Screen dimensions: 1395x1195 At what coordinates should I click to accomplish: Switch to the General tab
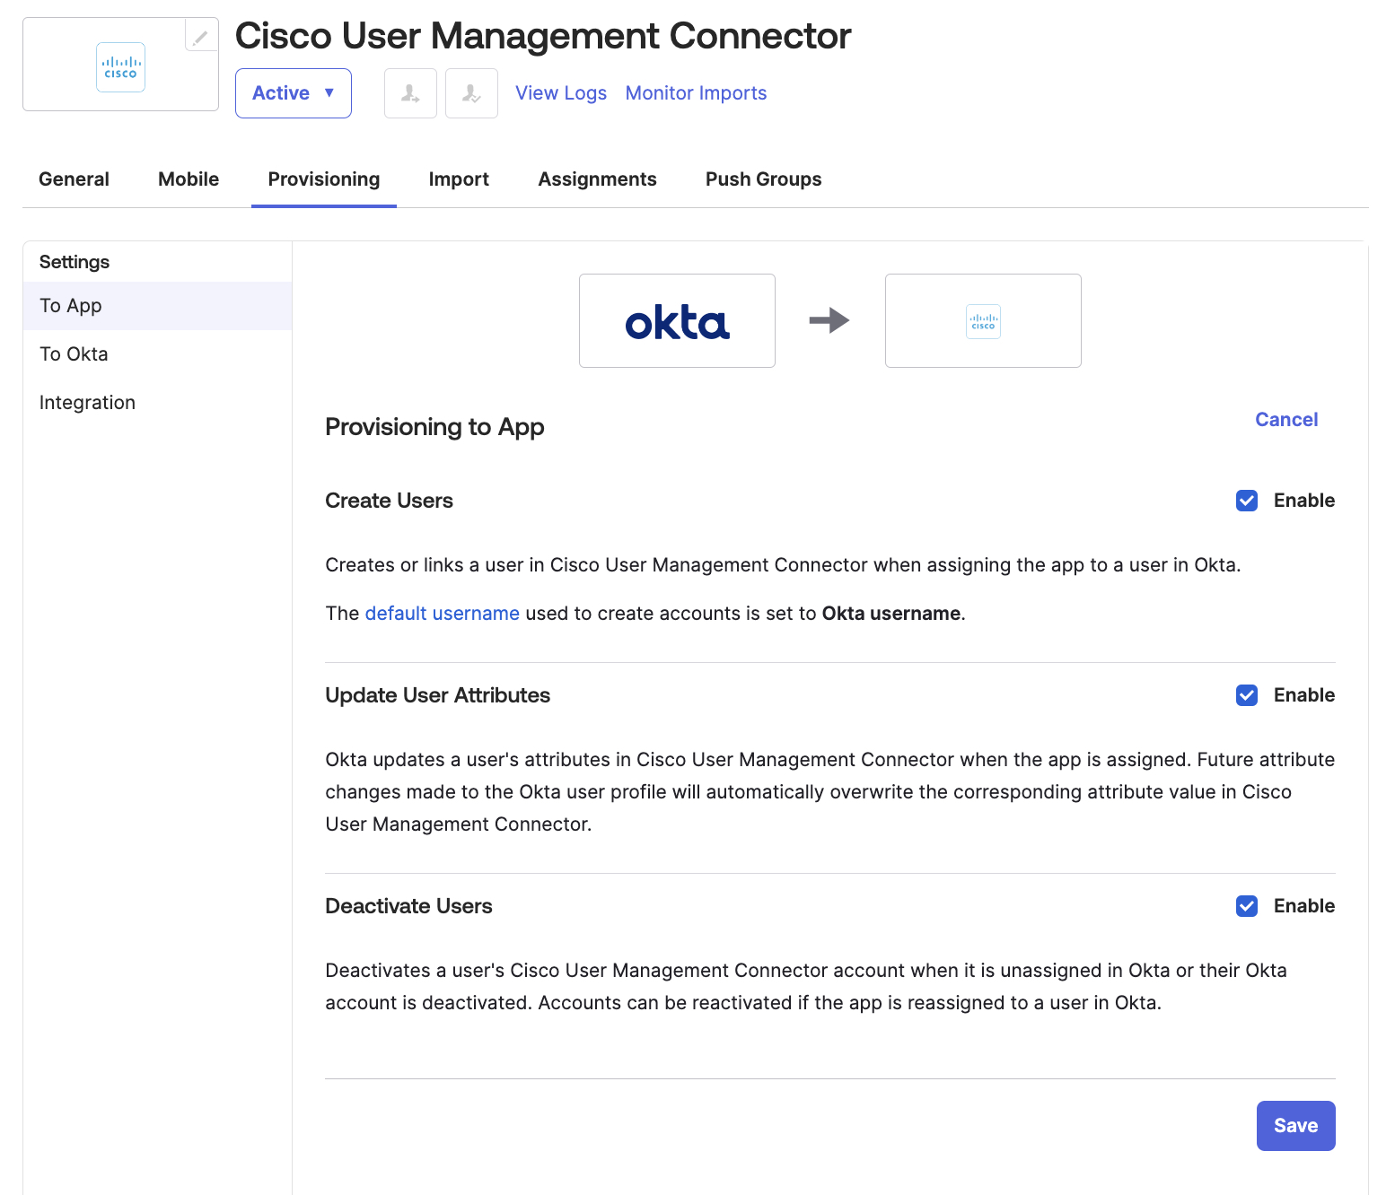(74, 179)
